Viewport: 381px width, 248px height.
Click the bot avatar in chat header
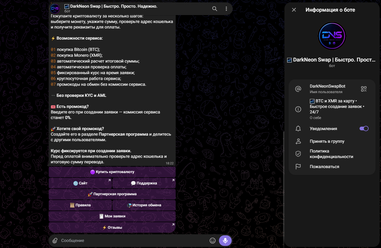pyautogui.click(x=55, y=9)
